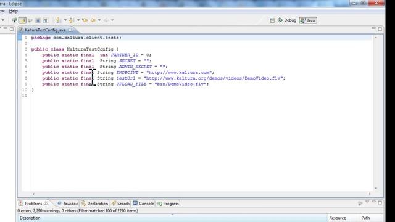Switch to the Debug perspective
The width and height of the screenshot is (395, 222).
[x=287, y=20]
